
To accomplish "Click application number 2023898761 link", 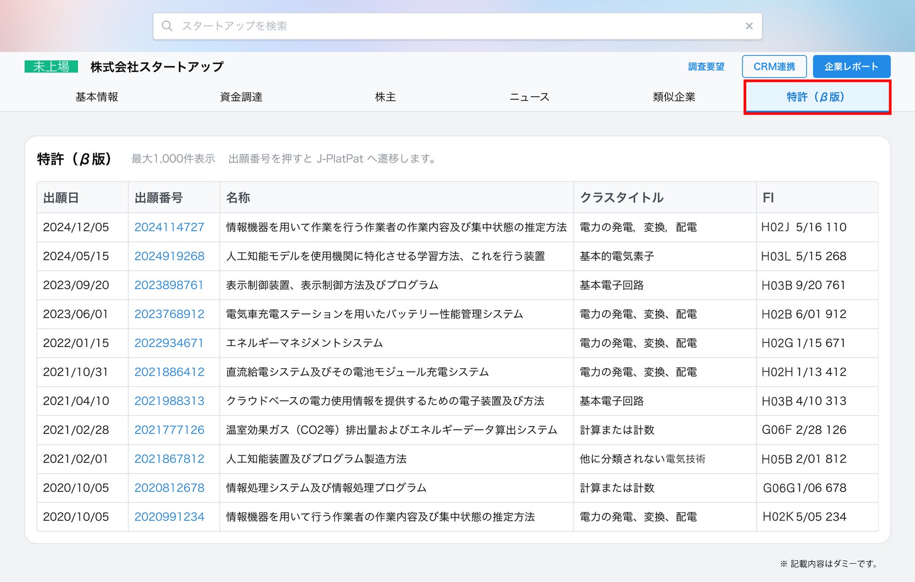I will (x=169, y=285).
